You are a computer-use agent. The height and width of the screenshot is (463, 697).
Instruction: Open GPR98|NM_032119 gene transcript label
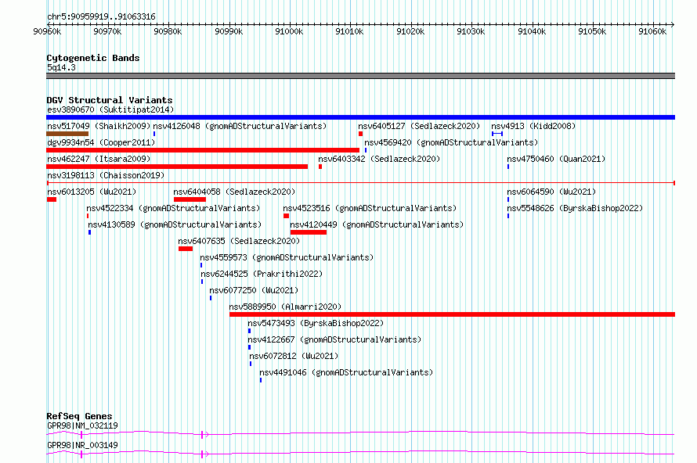pos(83,425)
